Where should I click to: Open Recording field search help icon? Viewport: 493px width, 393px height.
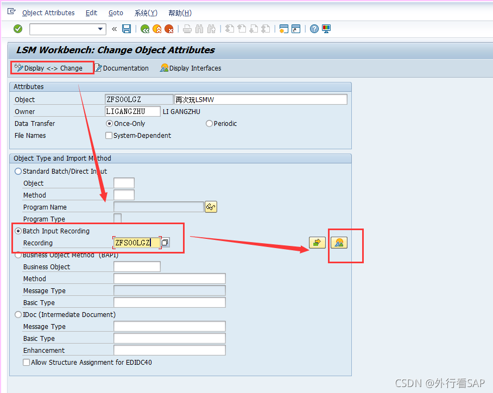point(166,243)
